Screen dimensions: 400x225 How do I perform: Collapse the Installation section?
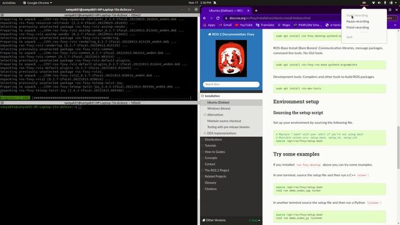click(x=202, y=96)
